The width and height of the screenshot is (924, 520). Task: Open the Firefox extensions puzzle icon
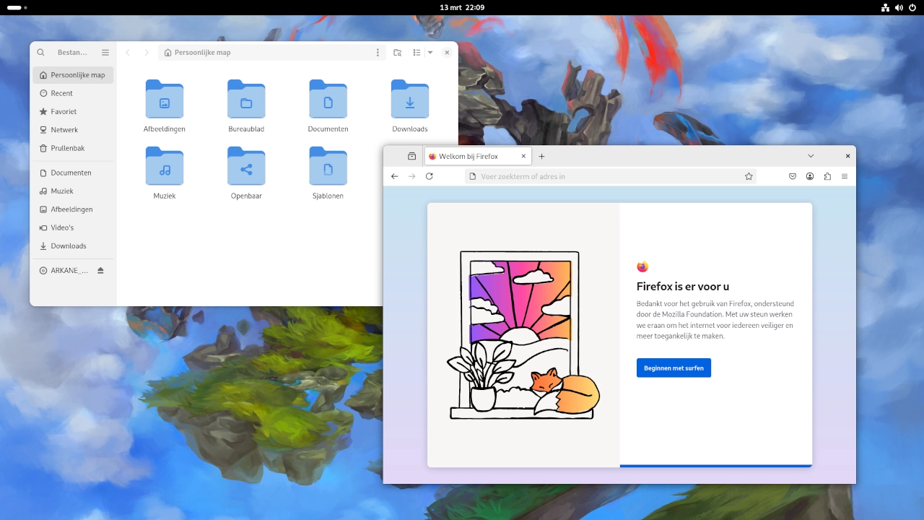827,175
